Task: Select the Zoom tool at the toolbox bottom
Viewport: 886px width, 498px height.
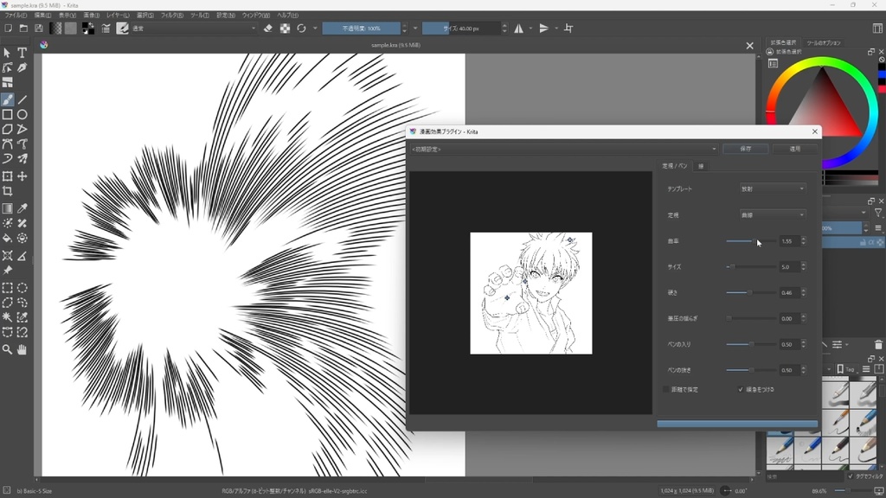Action: click(x=8, y=350)
